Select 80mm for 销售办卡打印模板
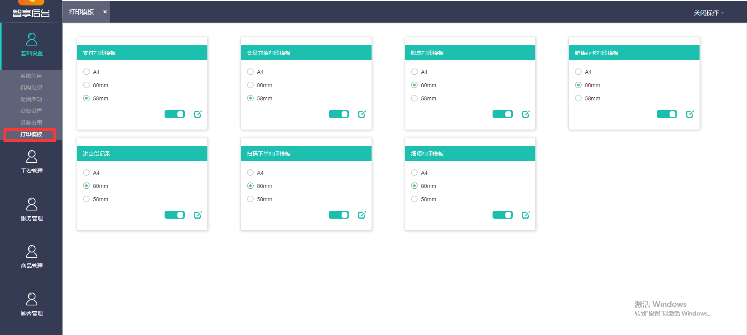This screenshot has height=335, width=747. pos(579,85)
